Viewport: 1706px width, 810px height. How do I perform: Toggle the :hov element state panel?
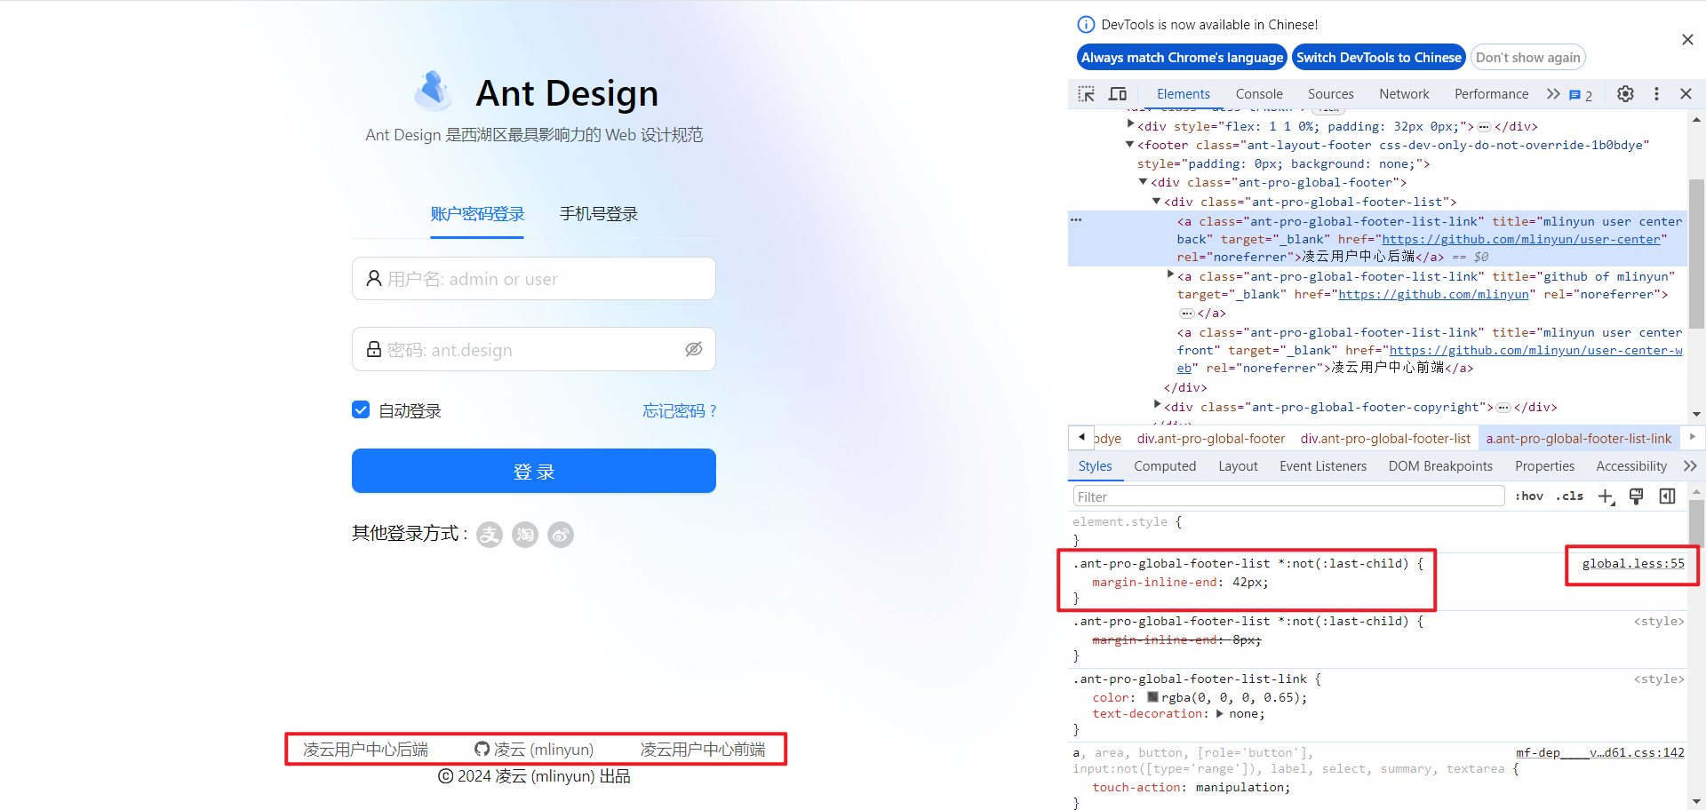[1528, 496]
